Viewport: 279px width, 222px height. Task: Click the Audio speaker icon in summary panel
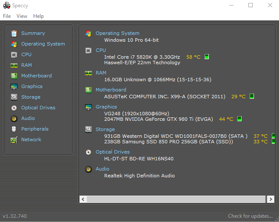[88, 169]
